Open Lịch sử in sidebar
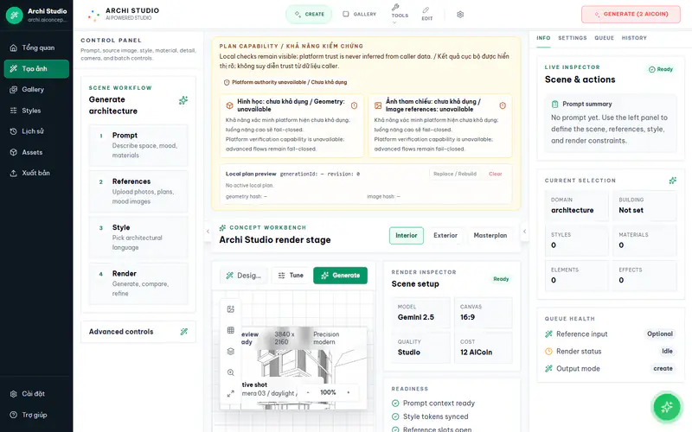692x432 pixels. [x=36, y=131]
